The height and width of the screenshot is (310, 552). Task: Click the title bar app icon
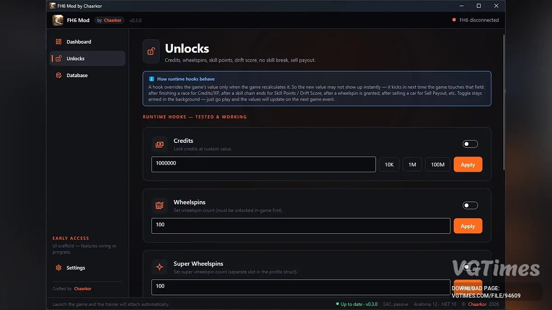pos(53,6)
